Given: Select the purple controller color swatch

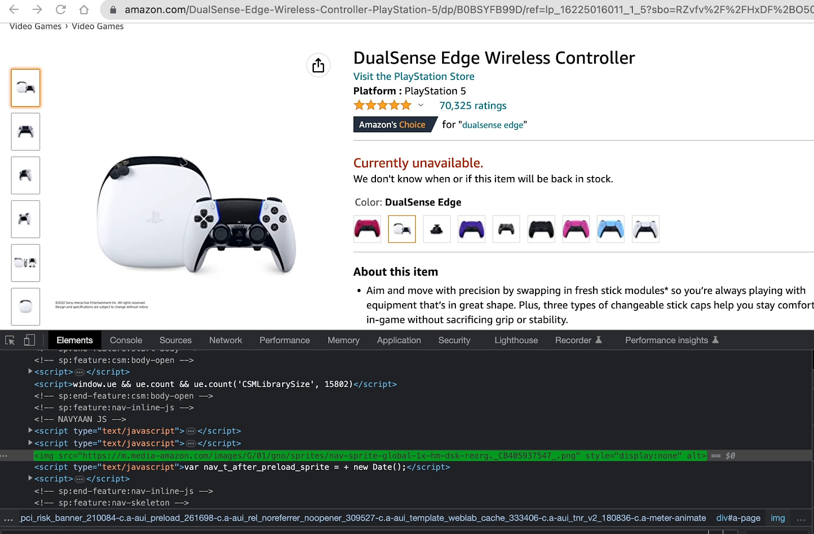Looking at the screenshot, I should (471, 229).
